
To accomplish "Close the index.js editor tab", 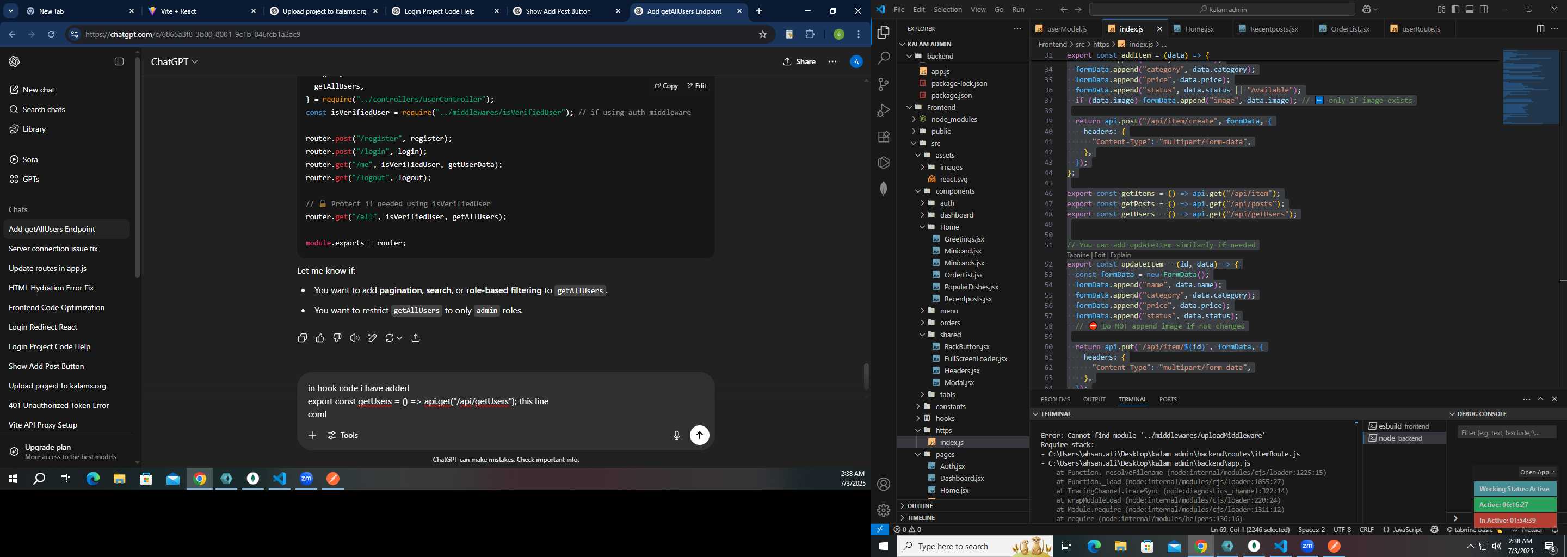I will pyautogui.click(x=1159, y=29).
